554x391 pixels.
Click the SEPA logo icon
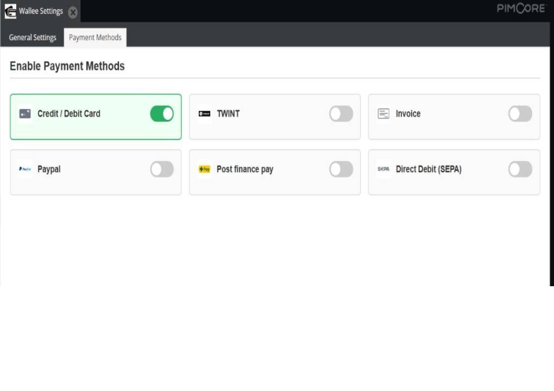coord(383,169)
